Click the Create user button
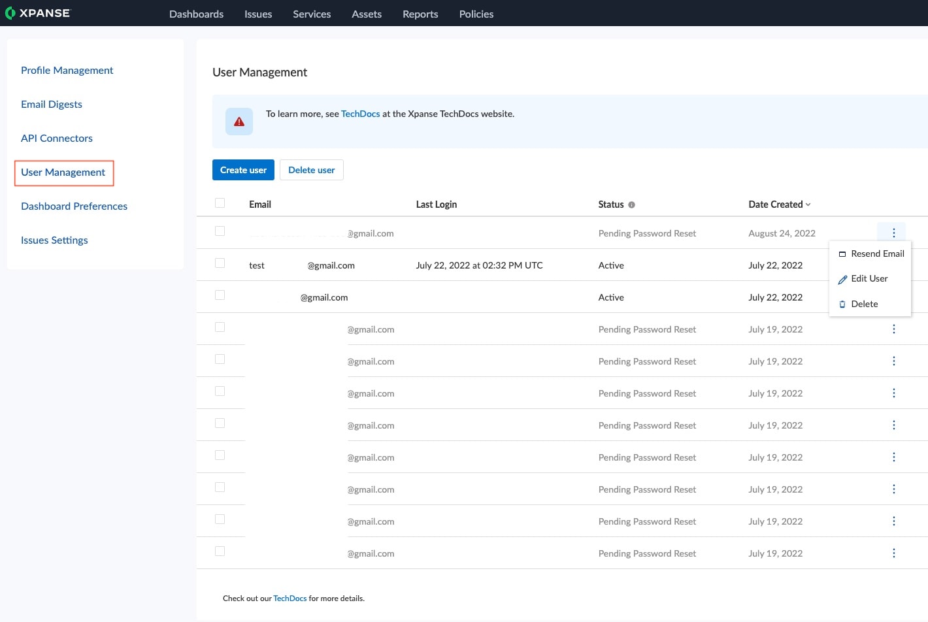Screen dimensions: 928x622 (x=243, y=170)
